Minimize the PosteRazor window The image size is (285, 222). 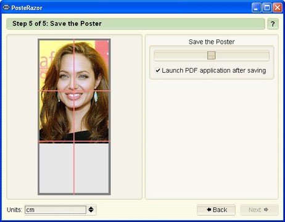point(256,8)
